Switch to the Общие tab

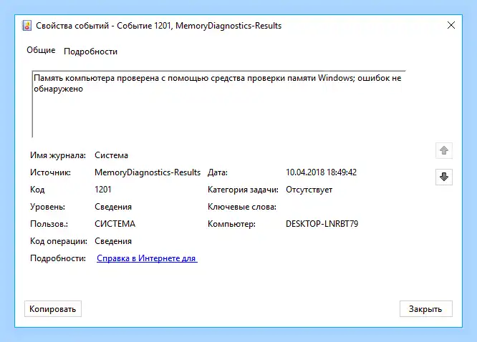[41, 50]
